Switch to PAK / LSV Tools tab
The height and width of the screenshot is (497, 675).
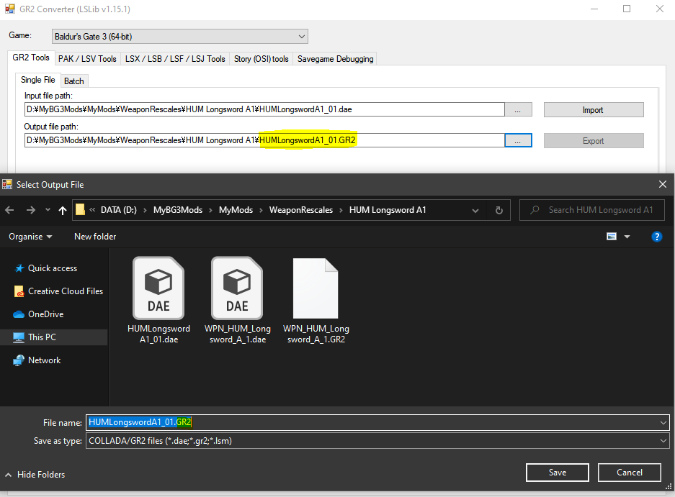pos(87,59)
